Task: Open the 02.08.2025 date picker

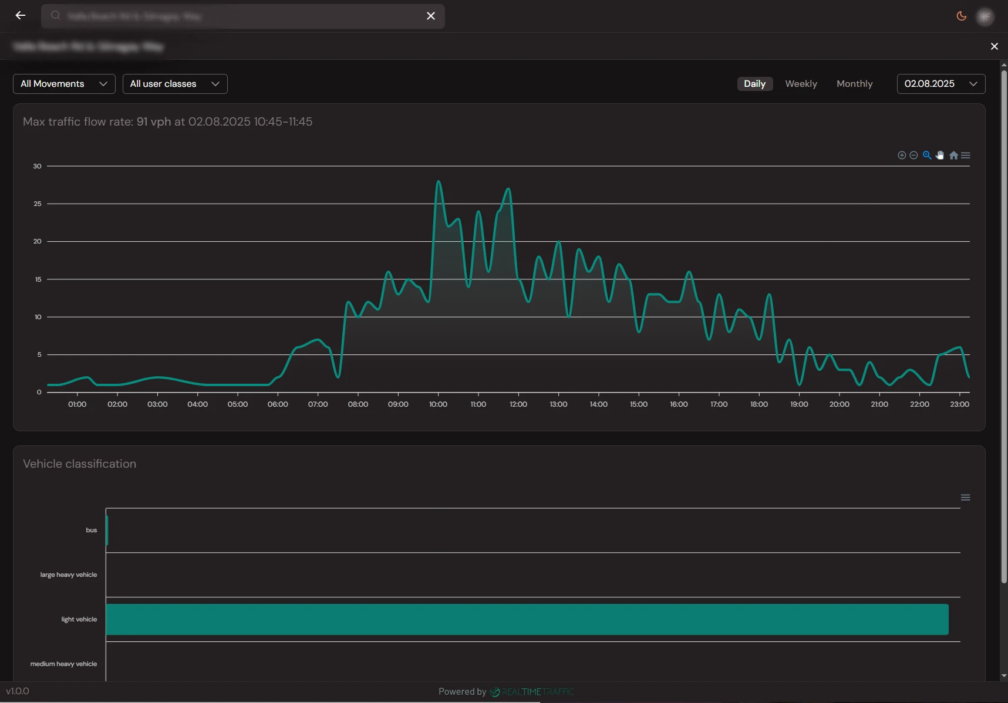Action: 940,84
